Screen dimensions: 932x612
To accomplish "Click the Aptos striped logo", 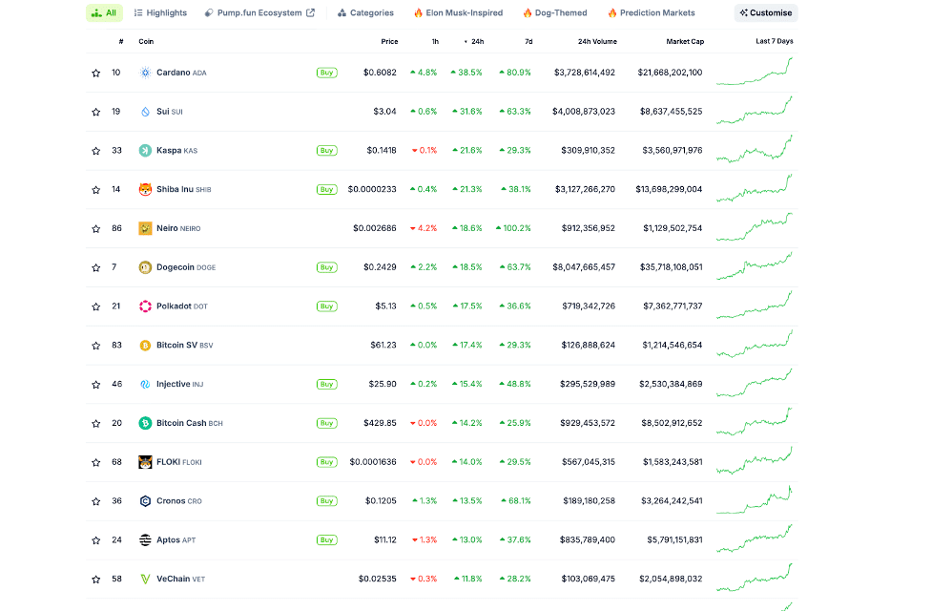I will (145, 540).
